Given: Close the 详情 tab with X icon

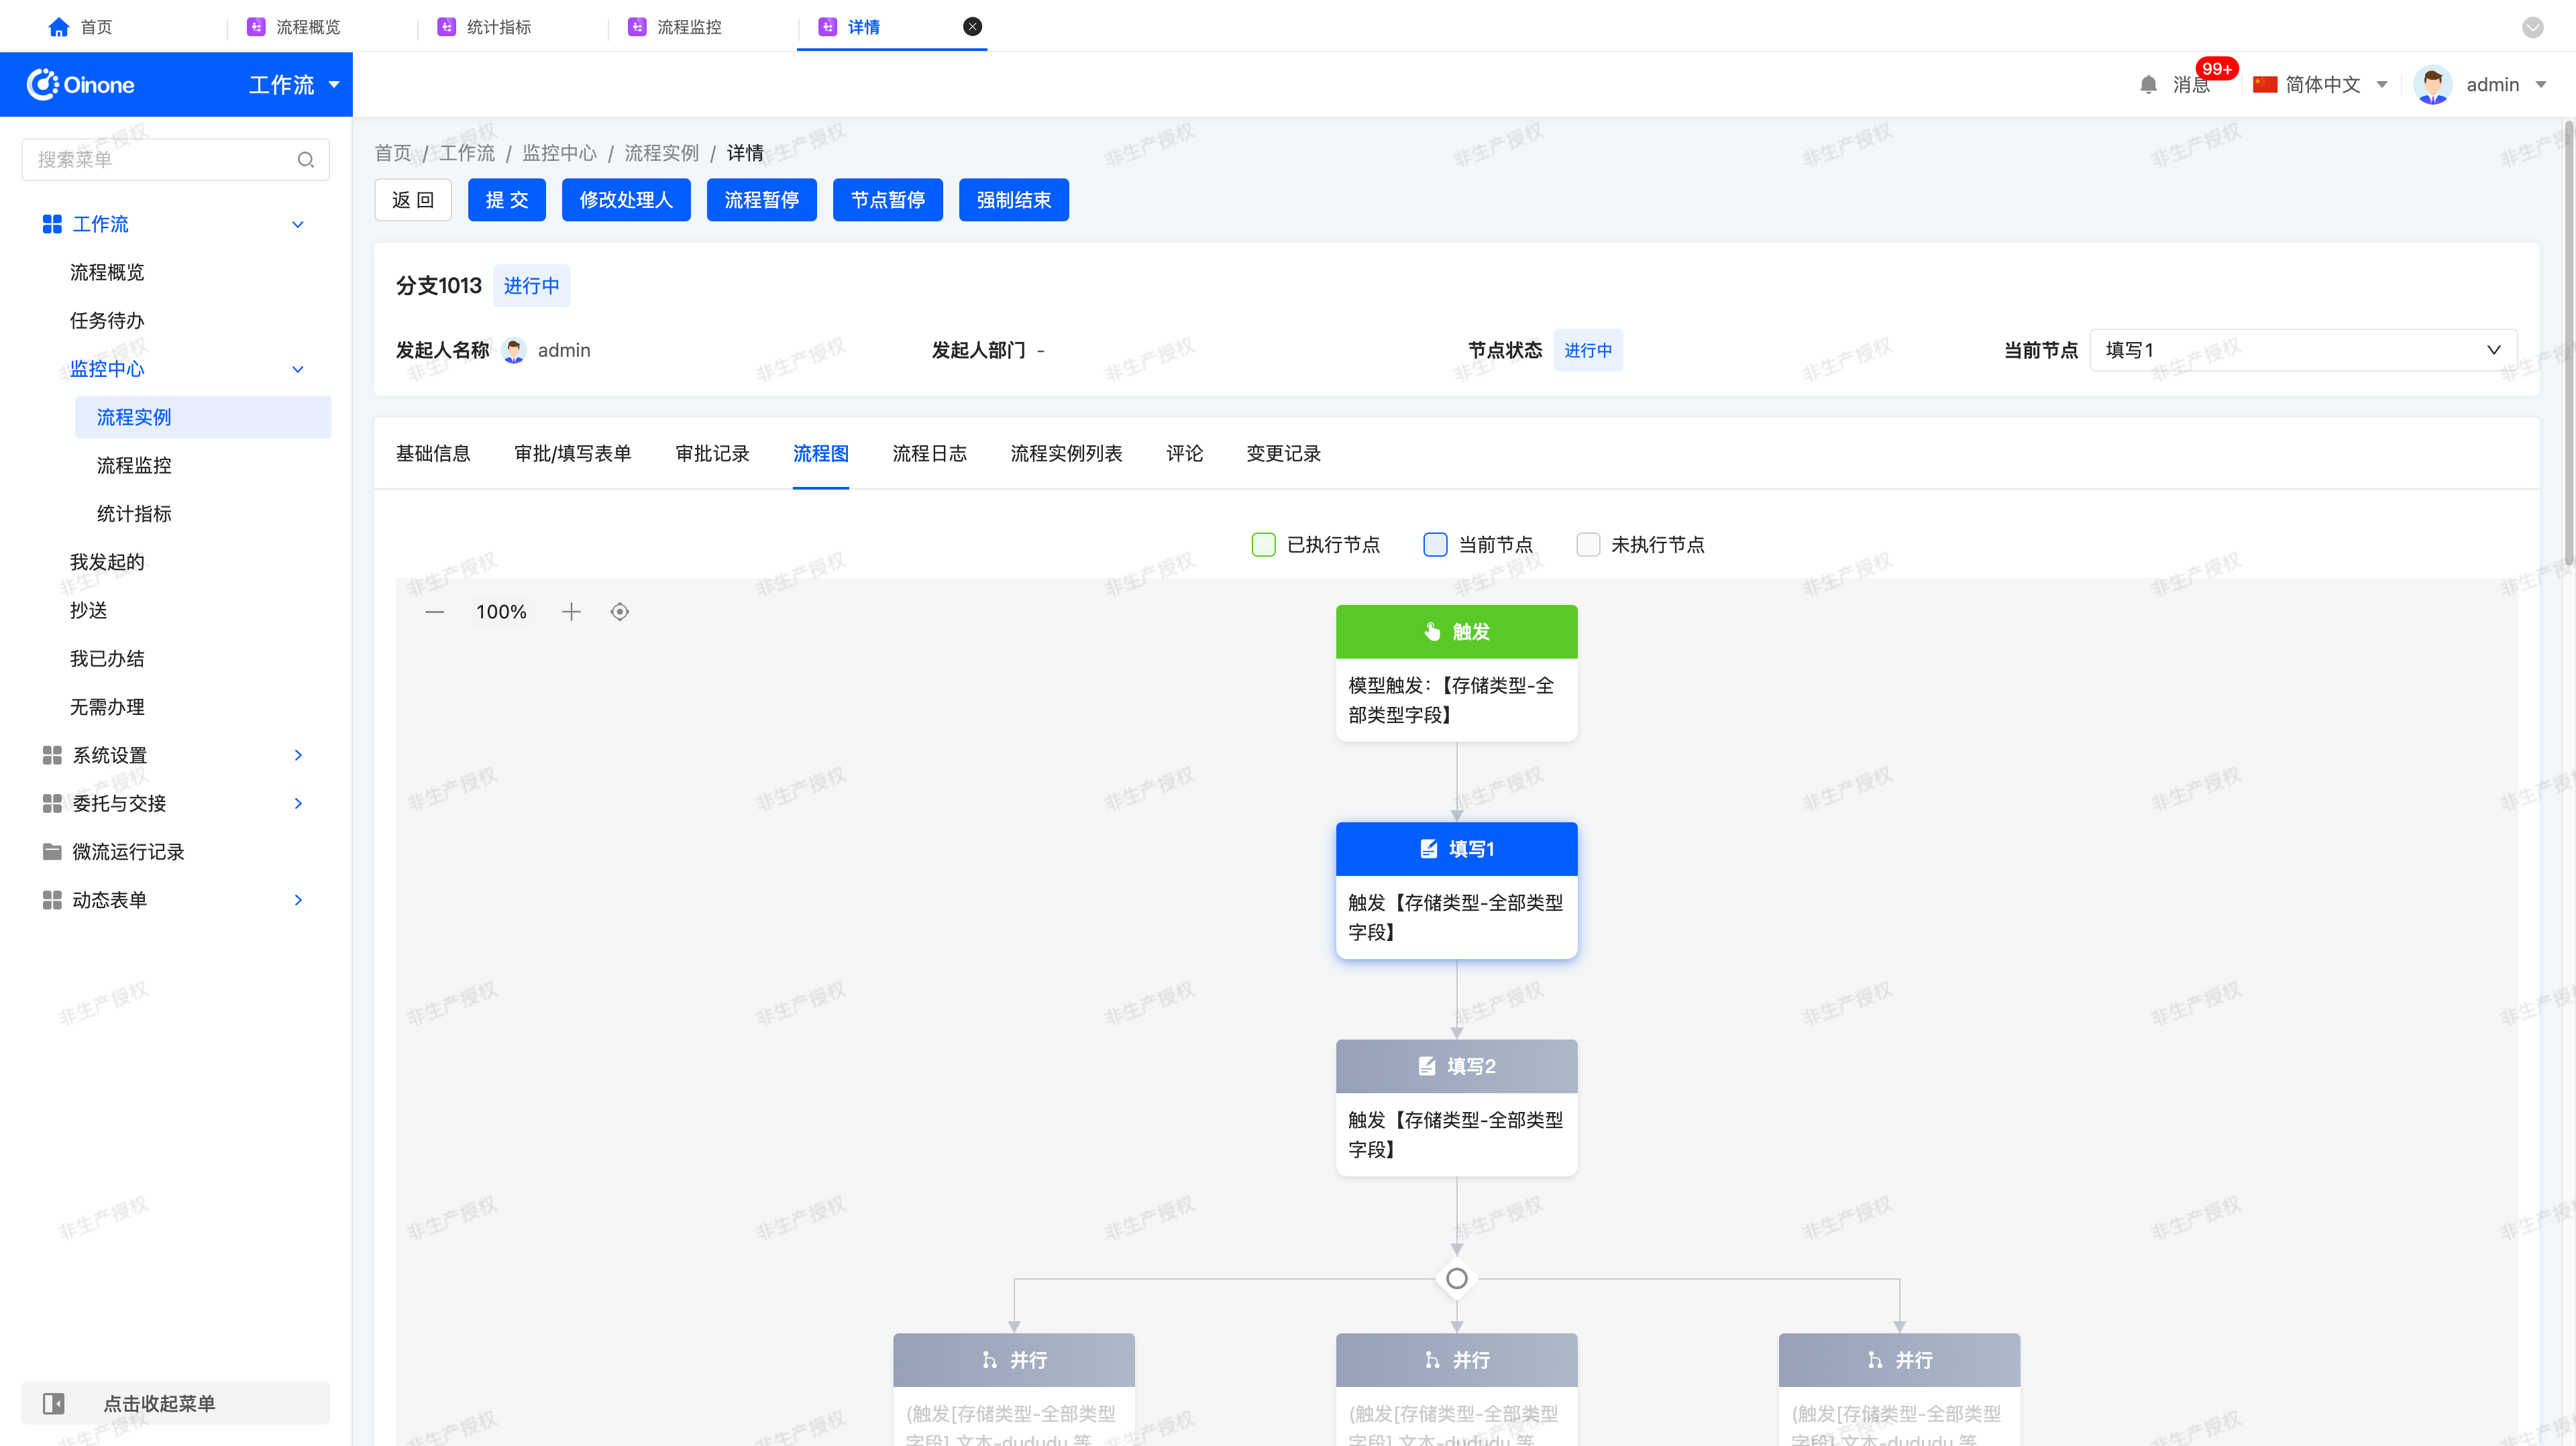Looking at the screenshot, I should pyautogui.click(x=972, y=27).
